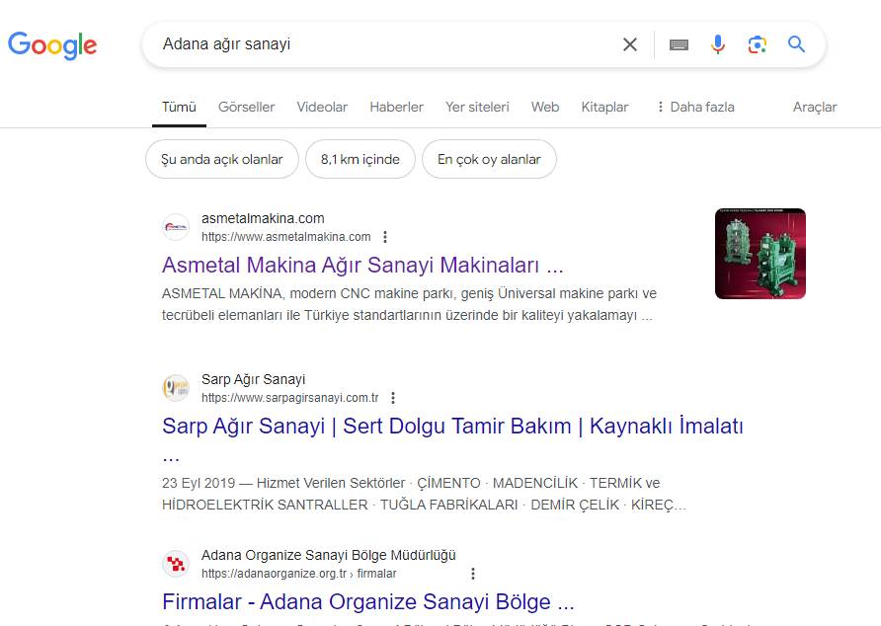Image resolution: width=881 pixels, height=626 pixels.
Task: Click the blue search magnifier icon
Action: tap(797, 44)
